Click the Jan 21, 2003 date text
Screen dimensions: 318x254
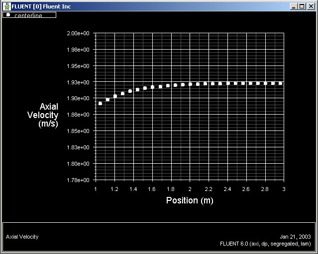tap(295, 237)
